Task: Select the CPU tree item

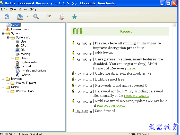Action: [24, 46]
